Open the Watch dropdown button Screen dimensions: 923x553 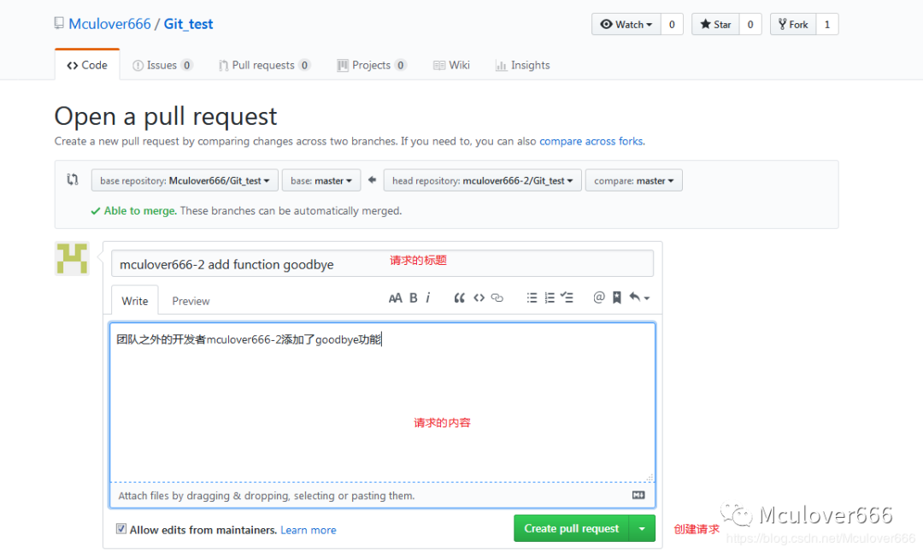point(626,24)
